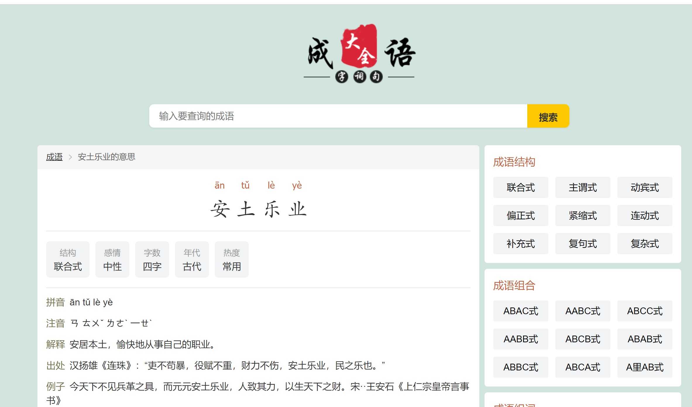Screen dimensions: 692x407
Task: Choose the 复句式 structure category
Action: click(583, 244)
